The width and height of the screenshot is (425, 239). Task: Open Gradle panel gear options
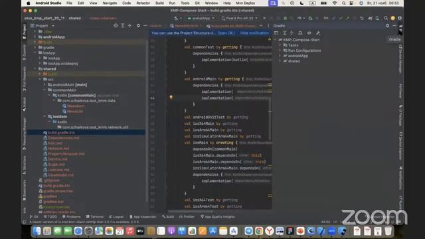(x=387, y=25)
